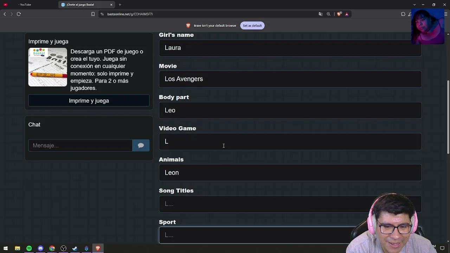Click the 'Brave isn't your default browser' text
This screenshot has width=450, height=253.
pyautogui.click(x=215, y=26)
